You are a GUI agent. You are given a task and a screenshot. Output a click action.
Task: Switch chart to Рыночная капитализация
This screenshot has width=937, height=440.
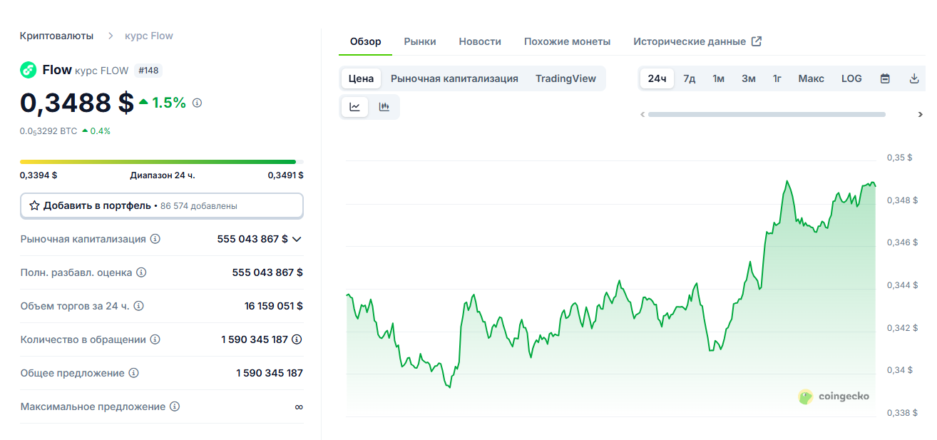tap(454, 78)
